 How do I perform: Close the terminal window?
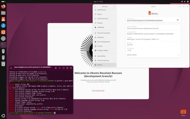[71, 68]
